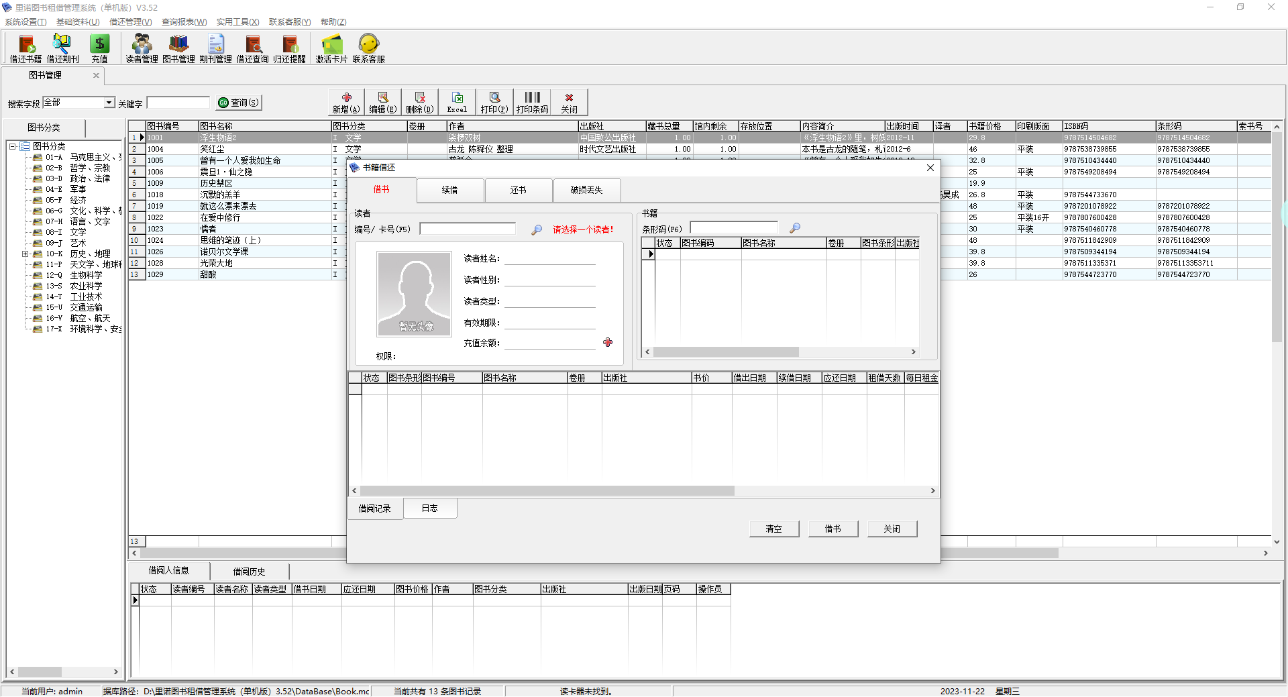Export book list to Excel

point(457,102)
